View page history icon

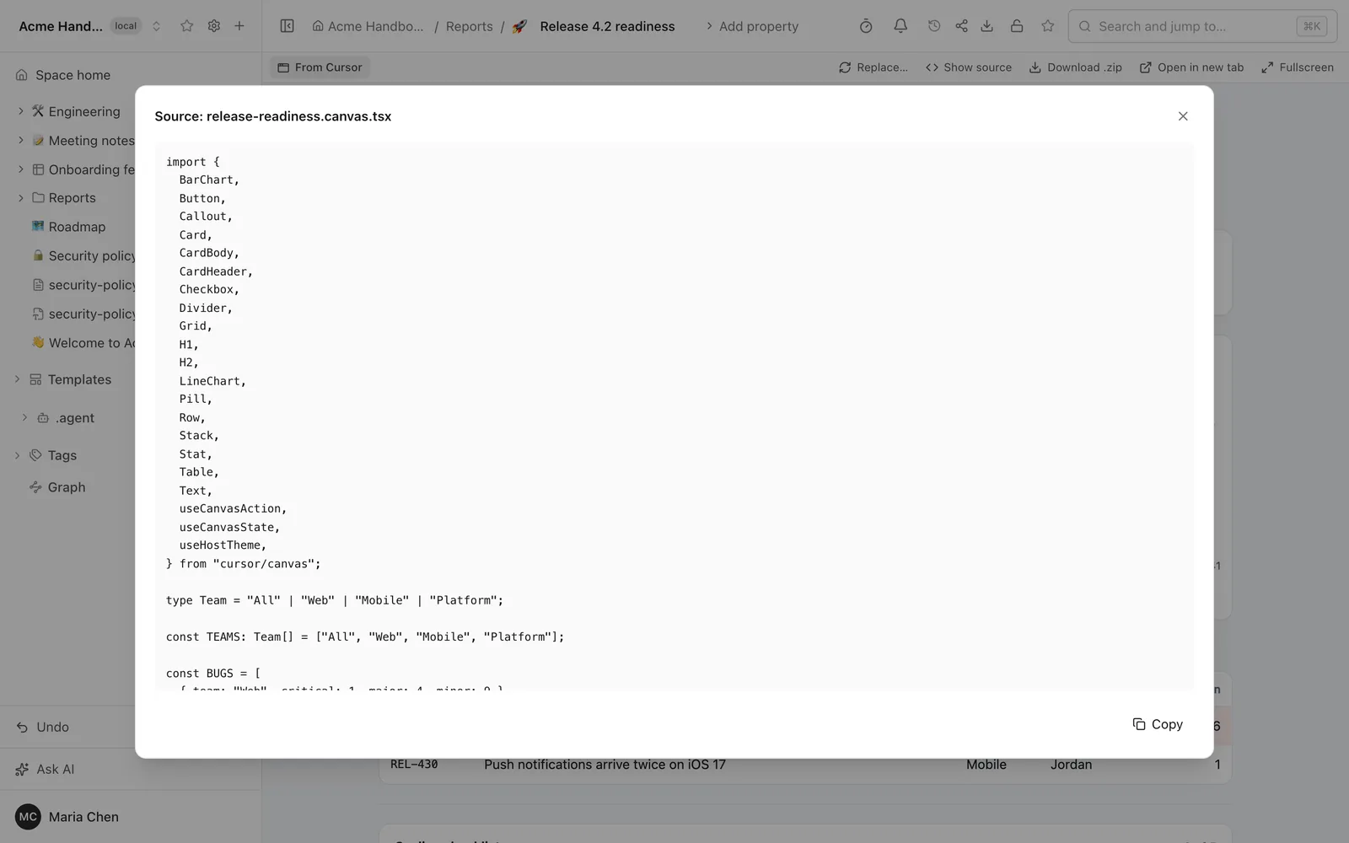click(934, 26)
